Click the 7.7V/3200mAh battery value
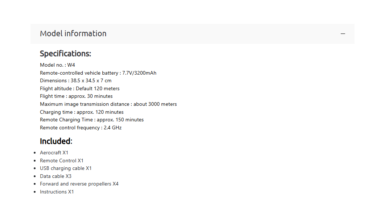Image resolution: width=389 pixels, height=221 pixels. (139, 73)
